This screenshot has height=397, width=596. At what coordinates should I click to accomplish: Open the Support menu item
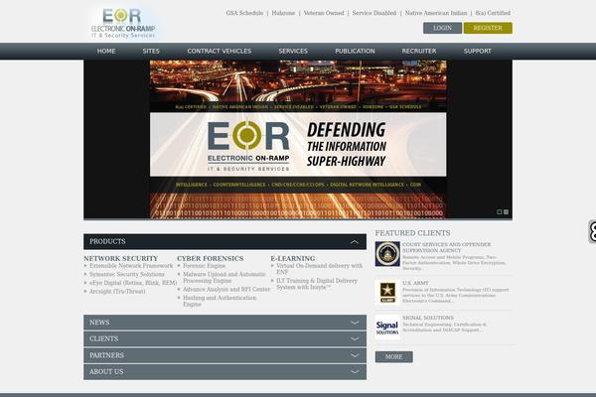(478, 51)
